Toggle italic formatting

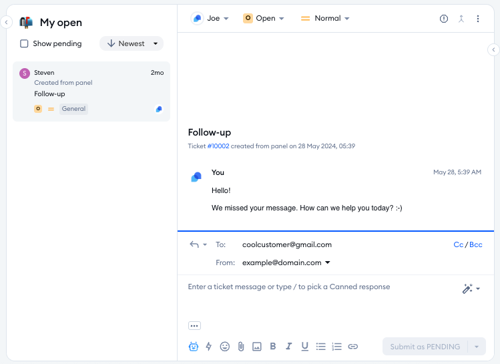coord(288,347)
